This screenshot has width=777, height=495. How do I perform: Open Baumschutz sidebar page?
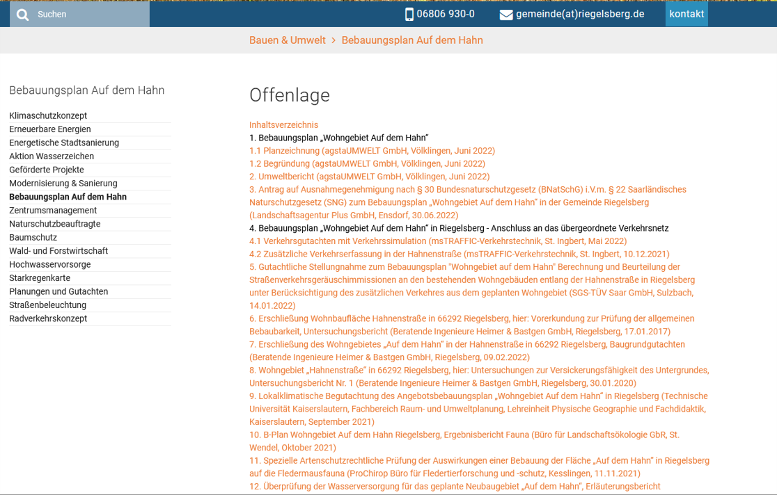click(34, 237)
